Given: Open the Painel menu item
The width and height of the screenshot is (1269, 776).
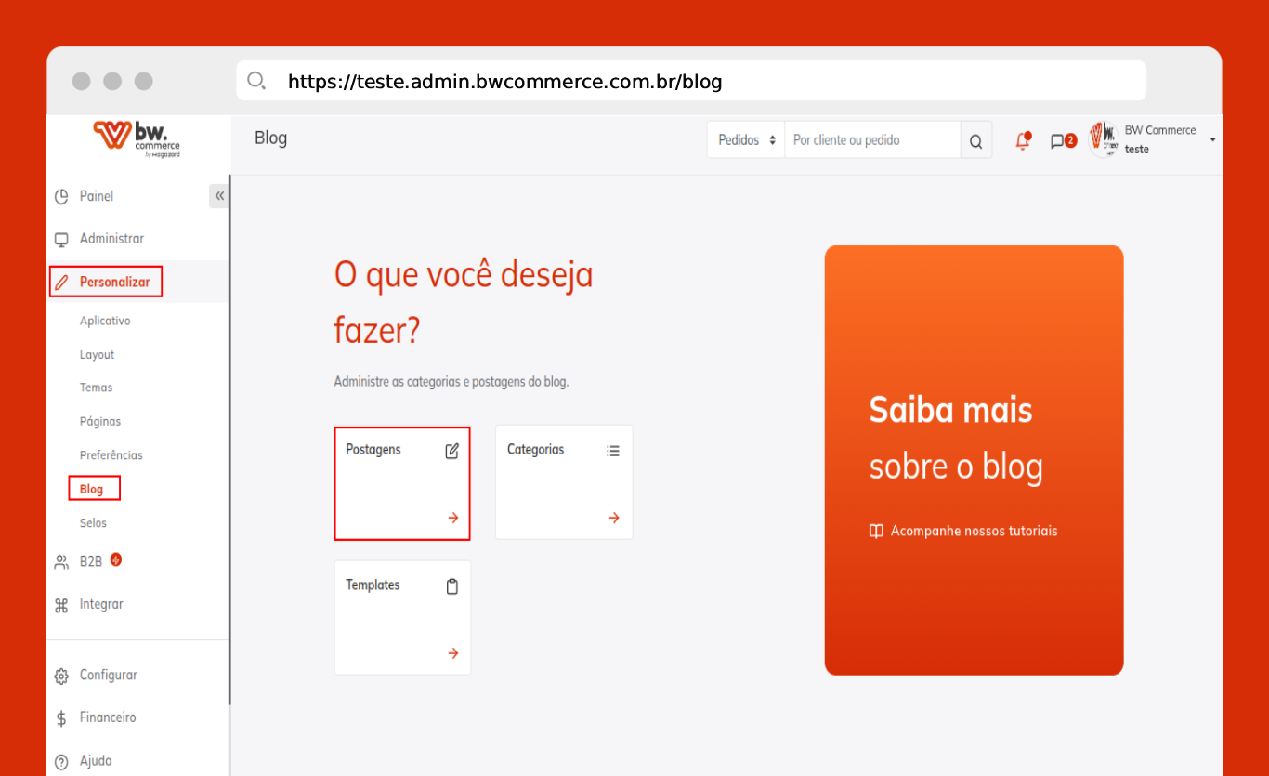Looking at the screenshot, I should pos(96,196).
